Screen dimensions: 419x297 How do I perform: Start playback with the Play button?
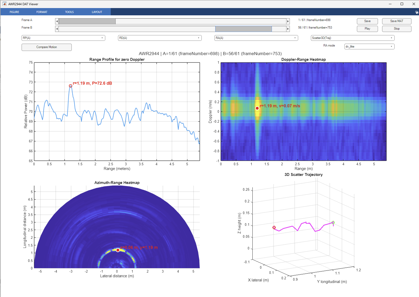pos(367,29)
